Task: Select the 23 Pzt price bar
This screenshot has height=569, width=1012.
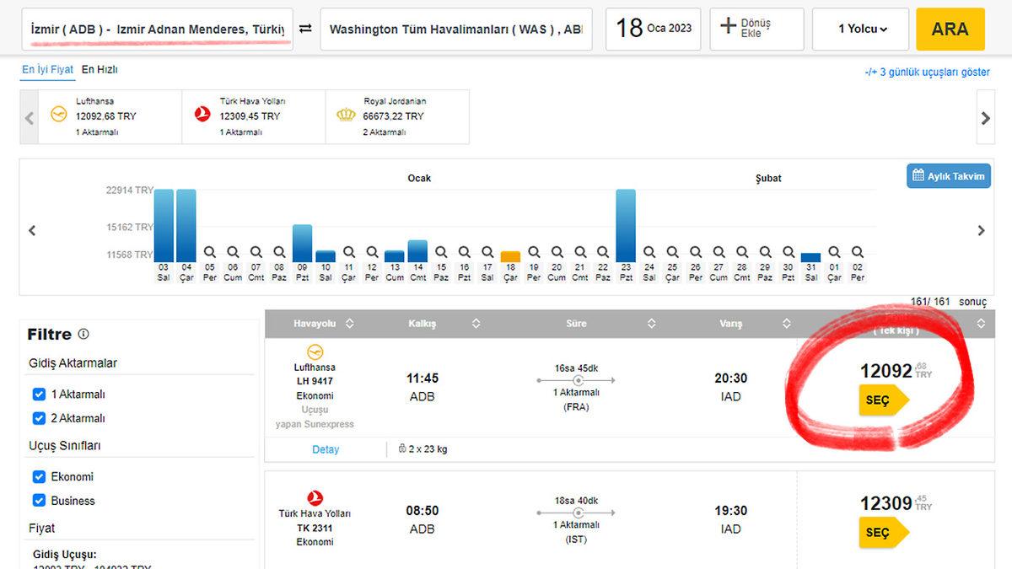Action: (x=626, y=225)
